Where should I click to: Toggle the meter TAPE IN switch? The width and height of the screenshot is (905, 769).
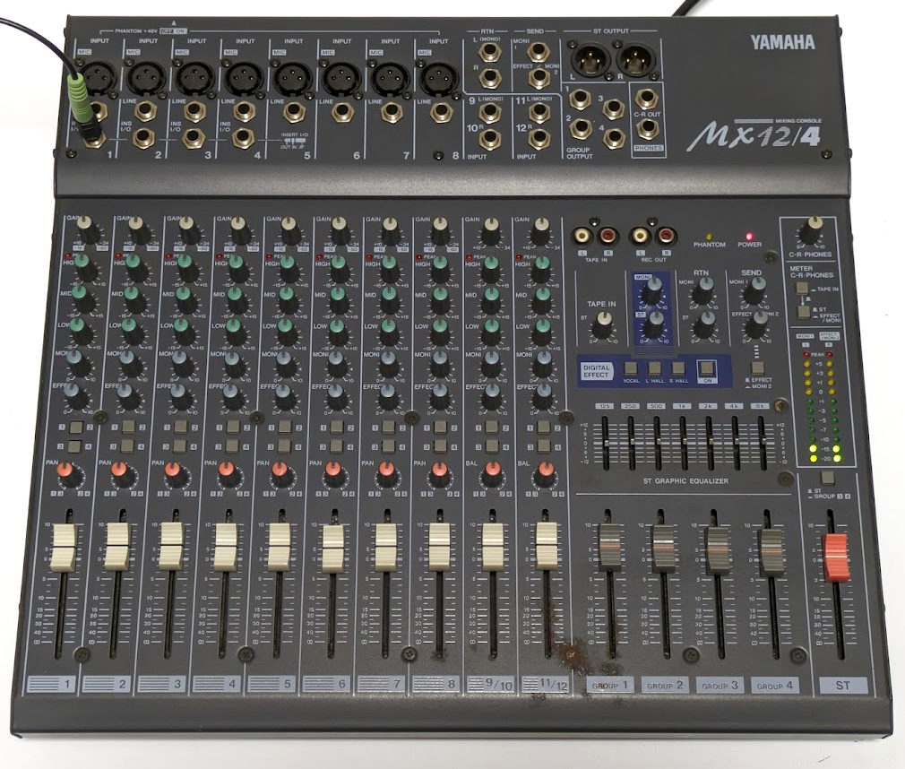coord(802,288)
